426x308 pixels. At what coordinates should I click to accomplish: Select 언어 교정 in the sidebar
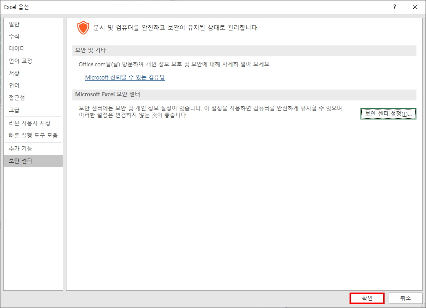tap(33, 61)
